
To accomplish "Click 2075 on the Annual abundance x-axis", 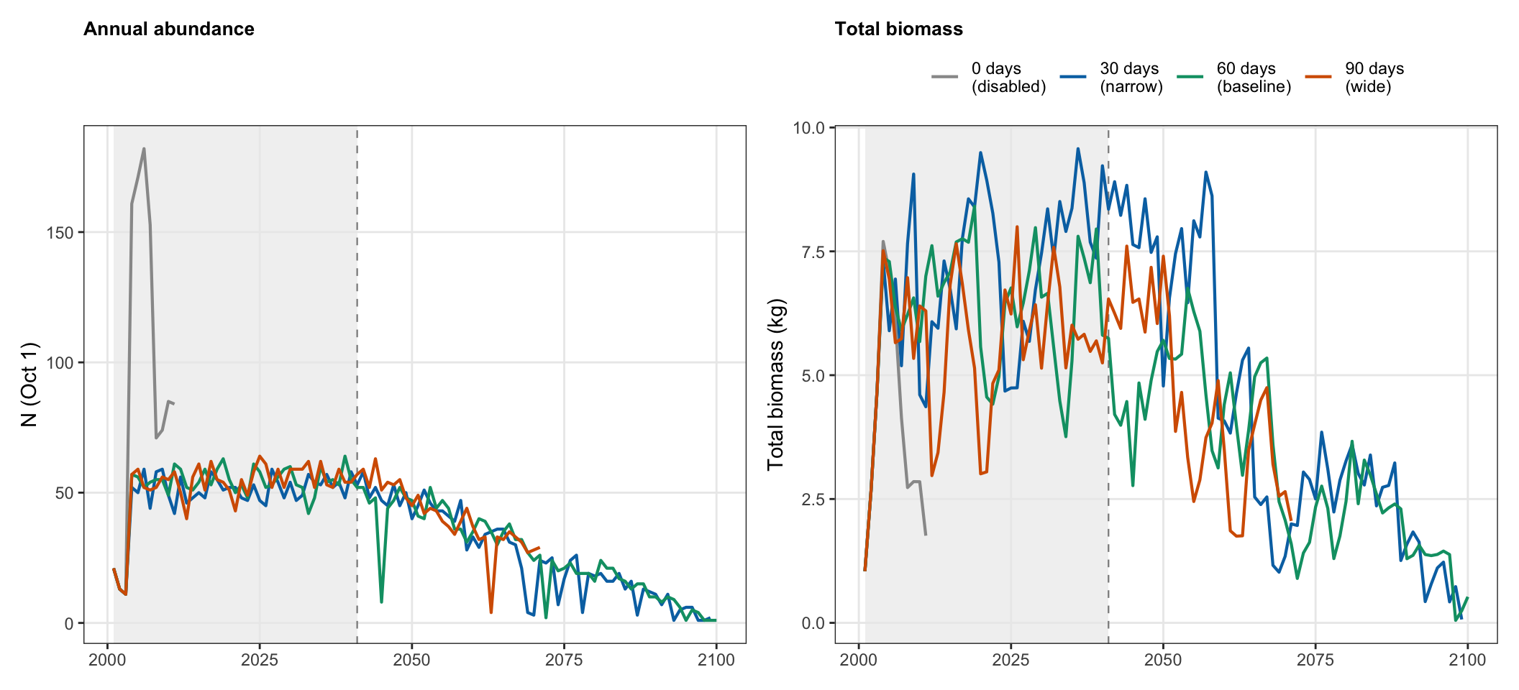I will (564, 660).
